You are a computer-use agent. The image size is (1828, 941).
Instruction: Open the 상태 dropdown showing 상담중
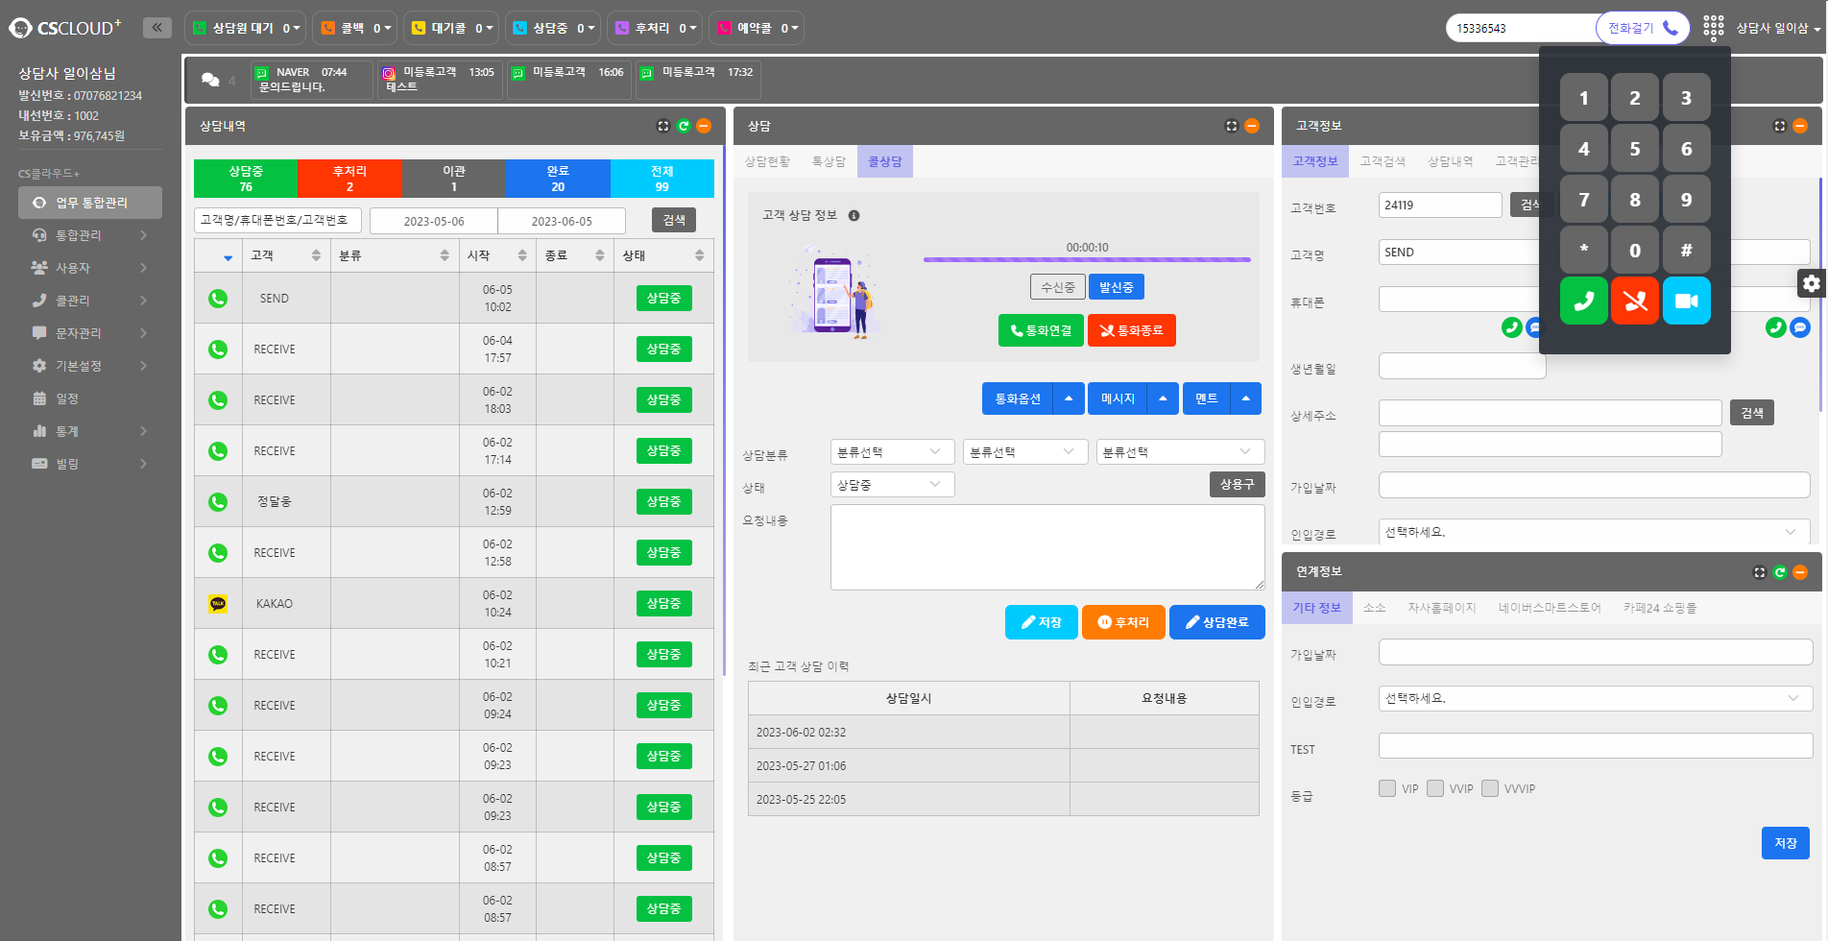pos(891,485)
